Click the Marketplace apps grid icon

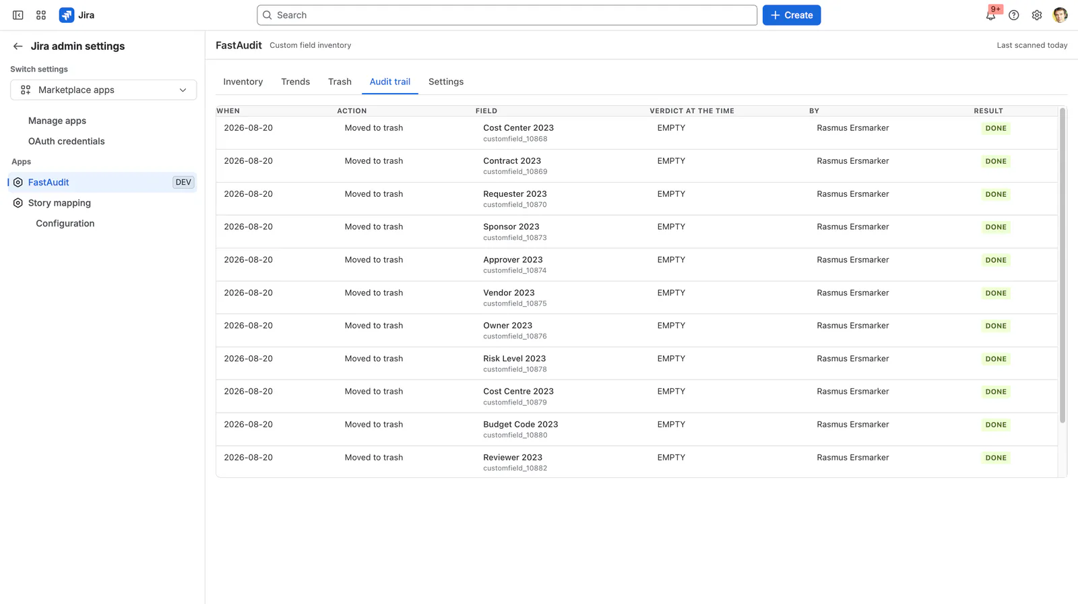[26, 90]
